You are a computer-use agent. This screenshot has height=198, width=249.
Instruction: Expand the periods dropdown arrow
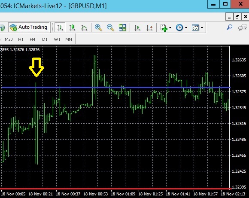click(186, 27)
